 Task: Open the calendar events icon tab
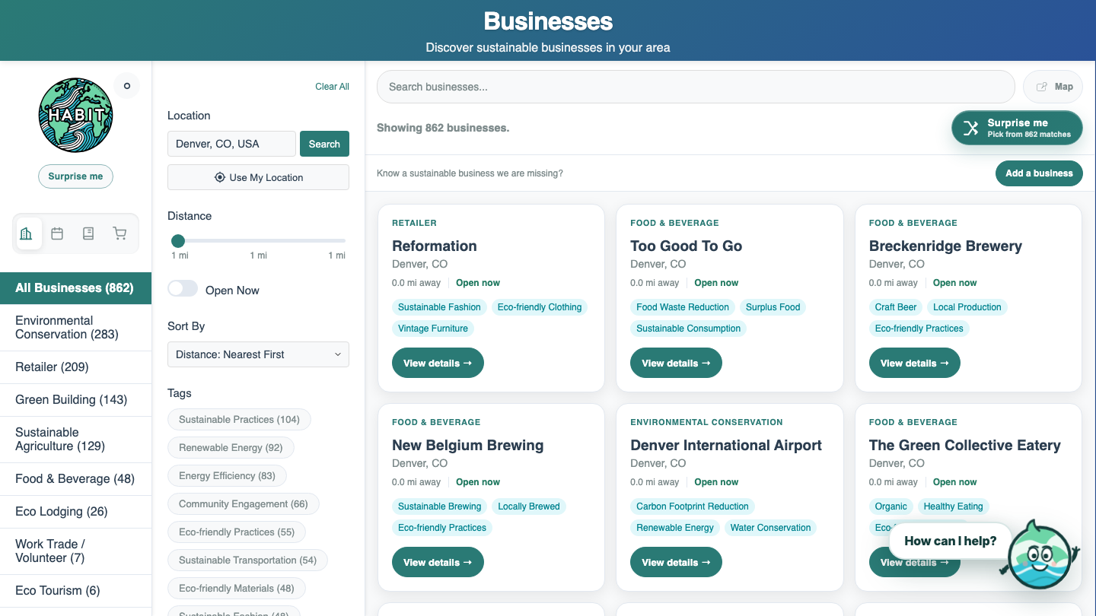(57, 233)
